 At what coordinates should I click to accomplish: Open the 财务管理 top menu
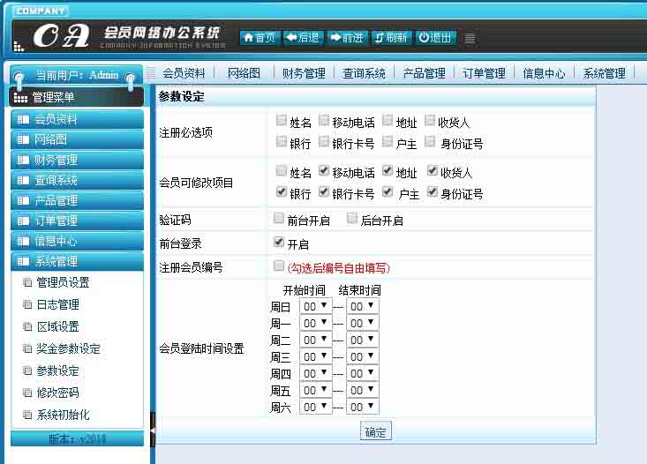[304, 73]
